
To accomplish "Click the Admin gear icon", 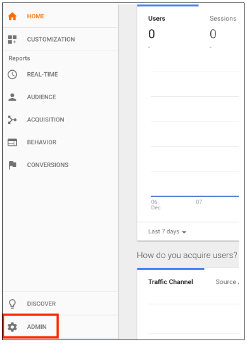I will (12, 327).
